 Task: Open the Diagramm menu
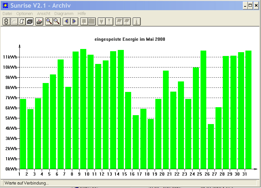64,13
